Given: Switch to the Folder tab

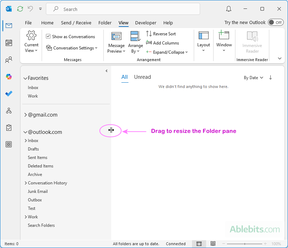Looking at the screenshot, I should (105, 23).
